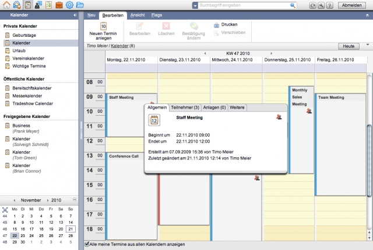
Task: Click the orange briefcase icon in top bar
Action: [59, 5]
